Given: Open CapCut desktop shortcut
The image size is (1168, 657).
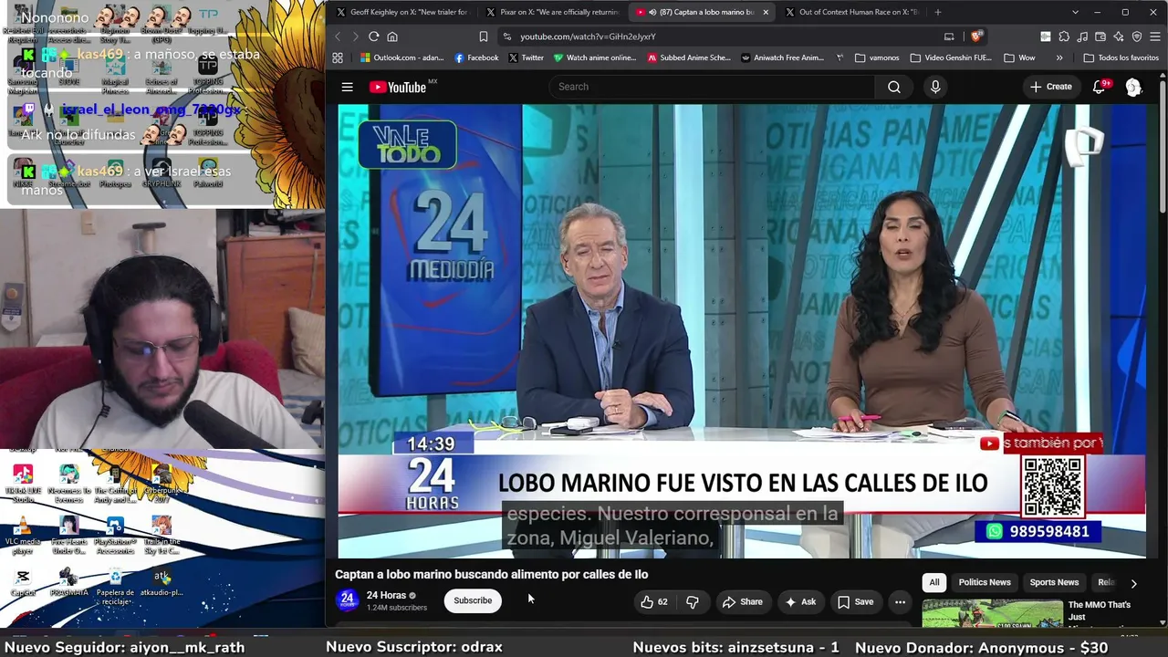Looking at the screenshot, I should coord(23,582).
